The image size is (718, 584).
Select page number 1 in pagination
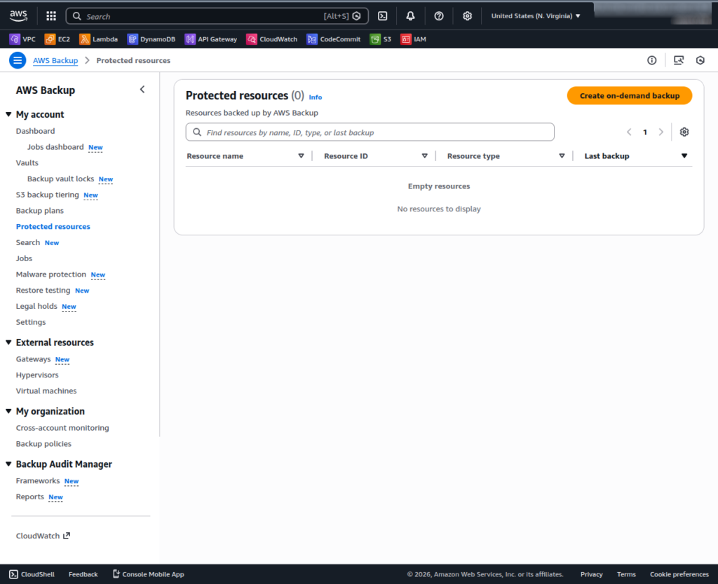tap(645, 132)
